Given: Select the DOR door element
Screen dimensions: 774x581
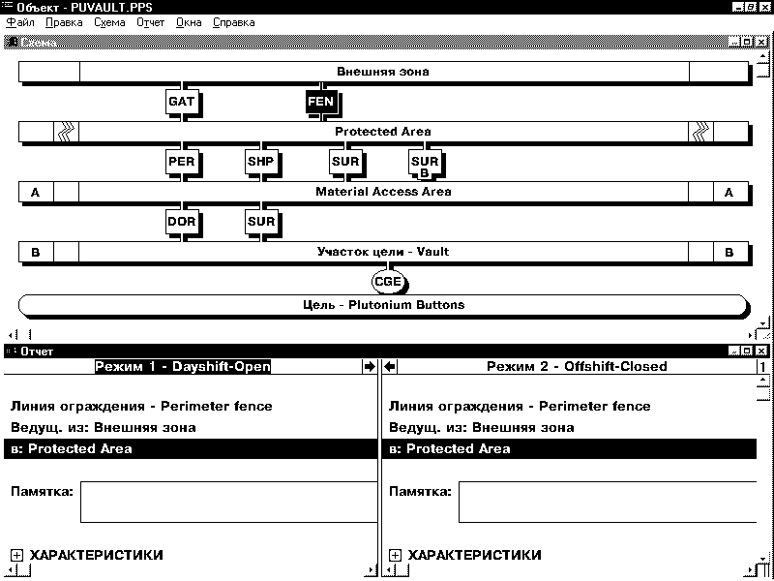Looking at the screenshot, I should coord(182,222).
